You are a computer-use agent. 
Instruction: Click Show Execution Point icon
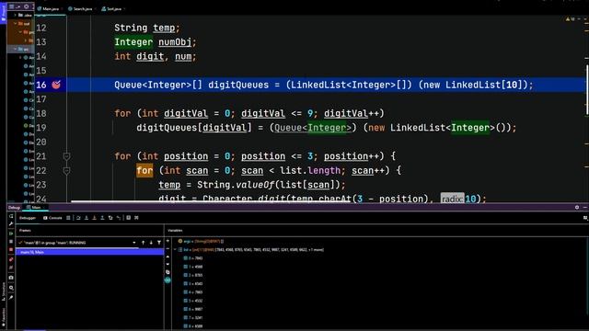[68, 218]
